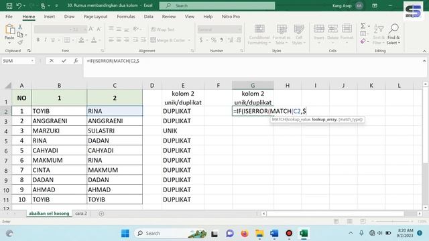
Task: Switch to the Insert tab
Action: click(50, 17)
